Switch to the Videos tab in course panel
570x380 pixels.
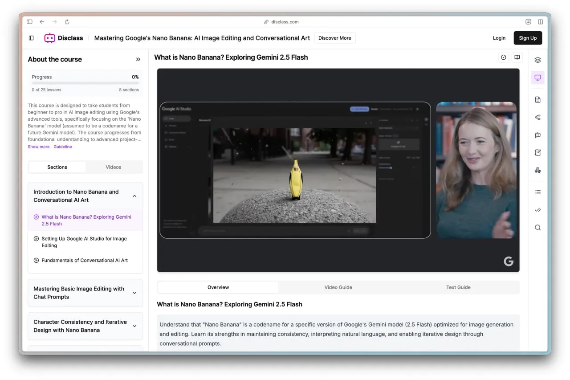click(114, 167)
